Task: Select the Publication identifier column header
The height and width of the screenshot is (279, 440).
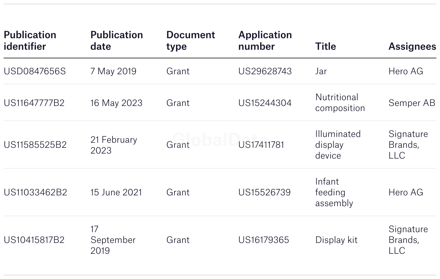Action: pos(30,41)
